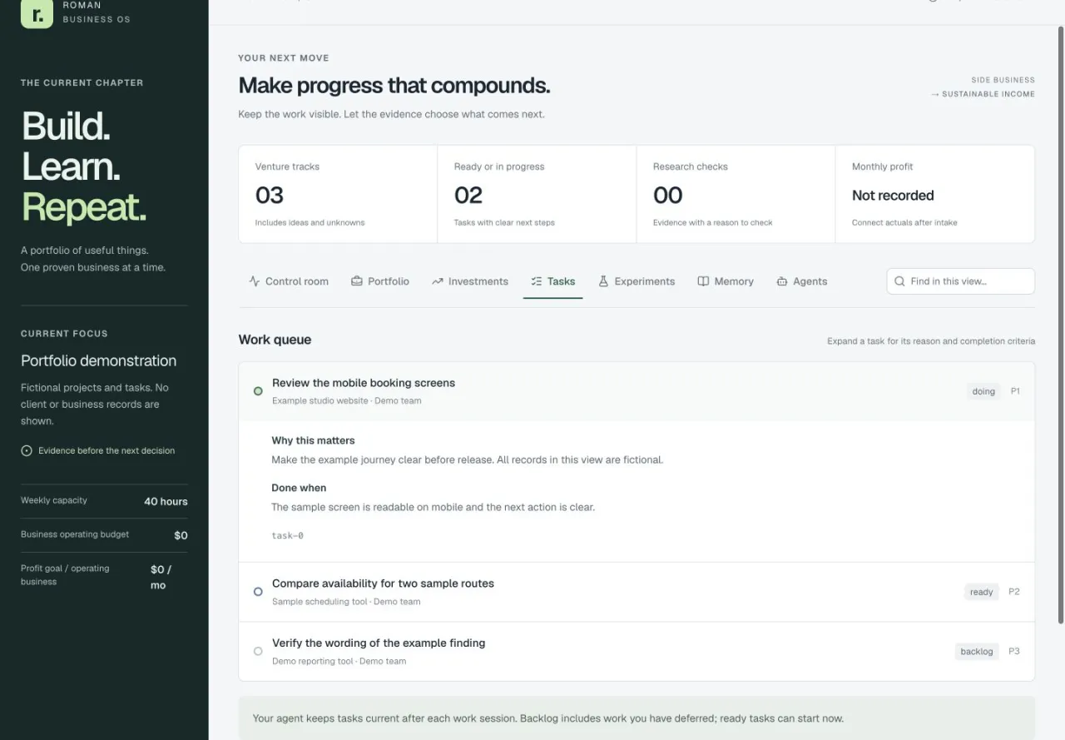Image resolution: width=1065 pixels, height=740 pixels.
Task: Switch to the Agents tab
Action: [x=802, y=281]
